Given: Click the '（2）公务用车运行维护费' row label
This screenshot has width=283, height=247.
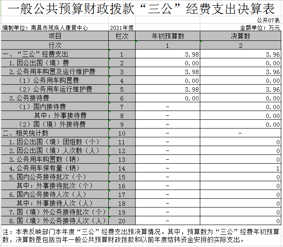Looking at the screenshot, I should click(55, 89).
